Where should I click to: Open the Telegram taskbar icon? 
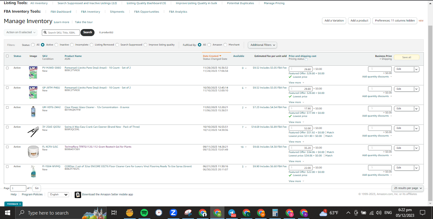click(x=232, y=213)
